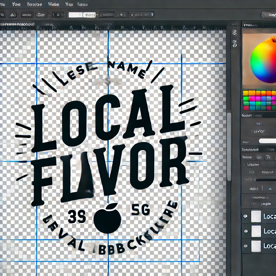The height and width of the screenshot is (276, 276).
Task: Click the white options bar input field
Action: (x=75, y=15)
